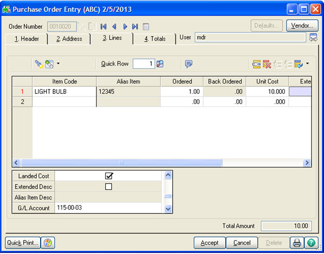
Task: Click the red X delete row icon
Action: [x=267, y=64]
